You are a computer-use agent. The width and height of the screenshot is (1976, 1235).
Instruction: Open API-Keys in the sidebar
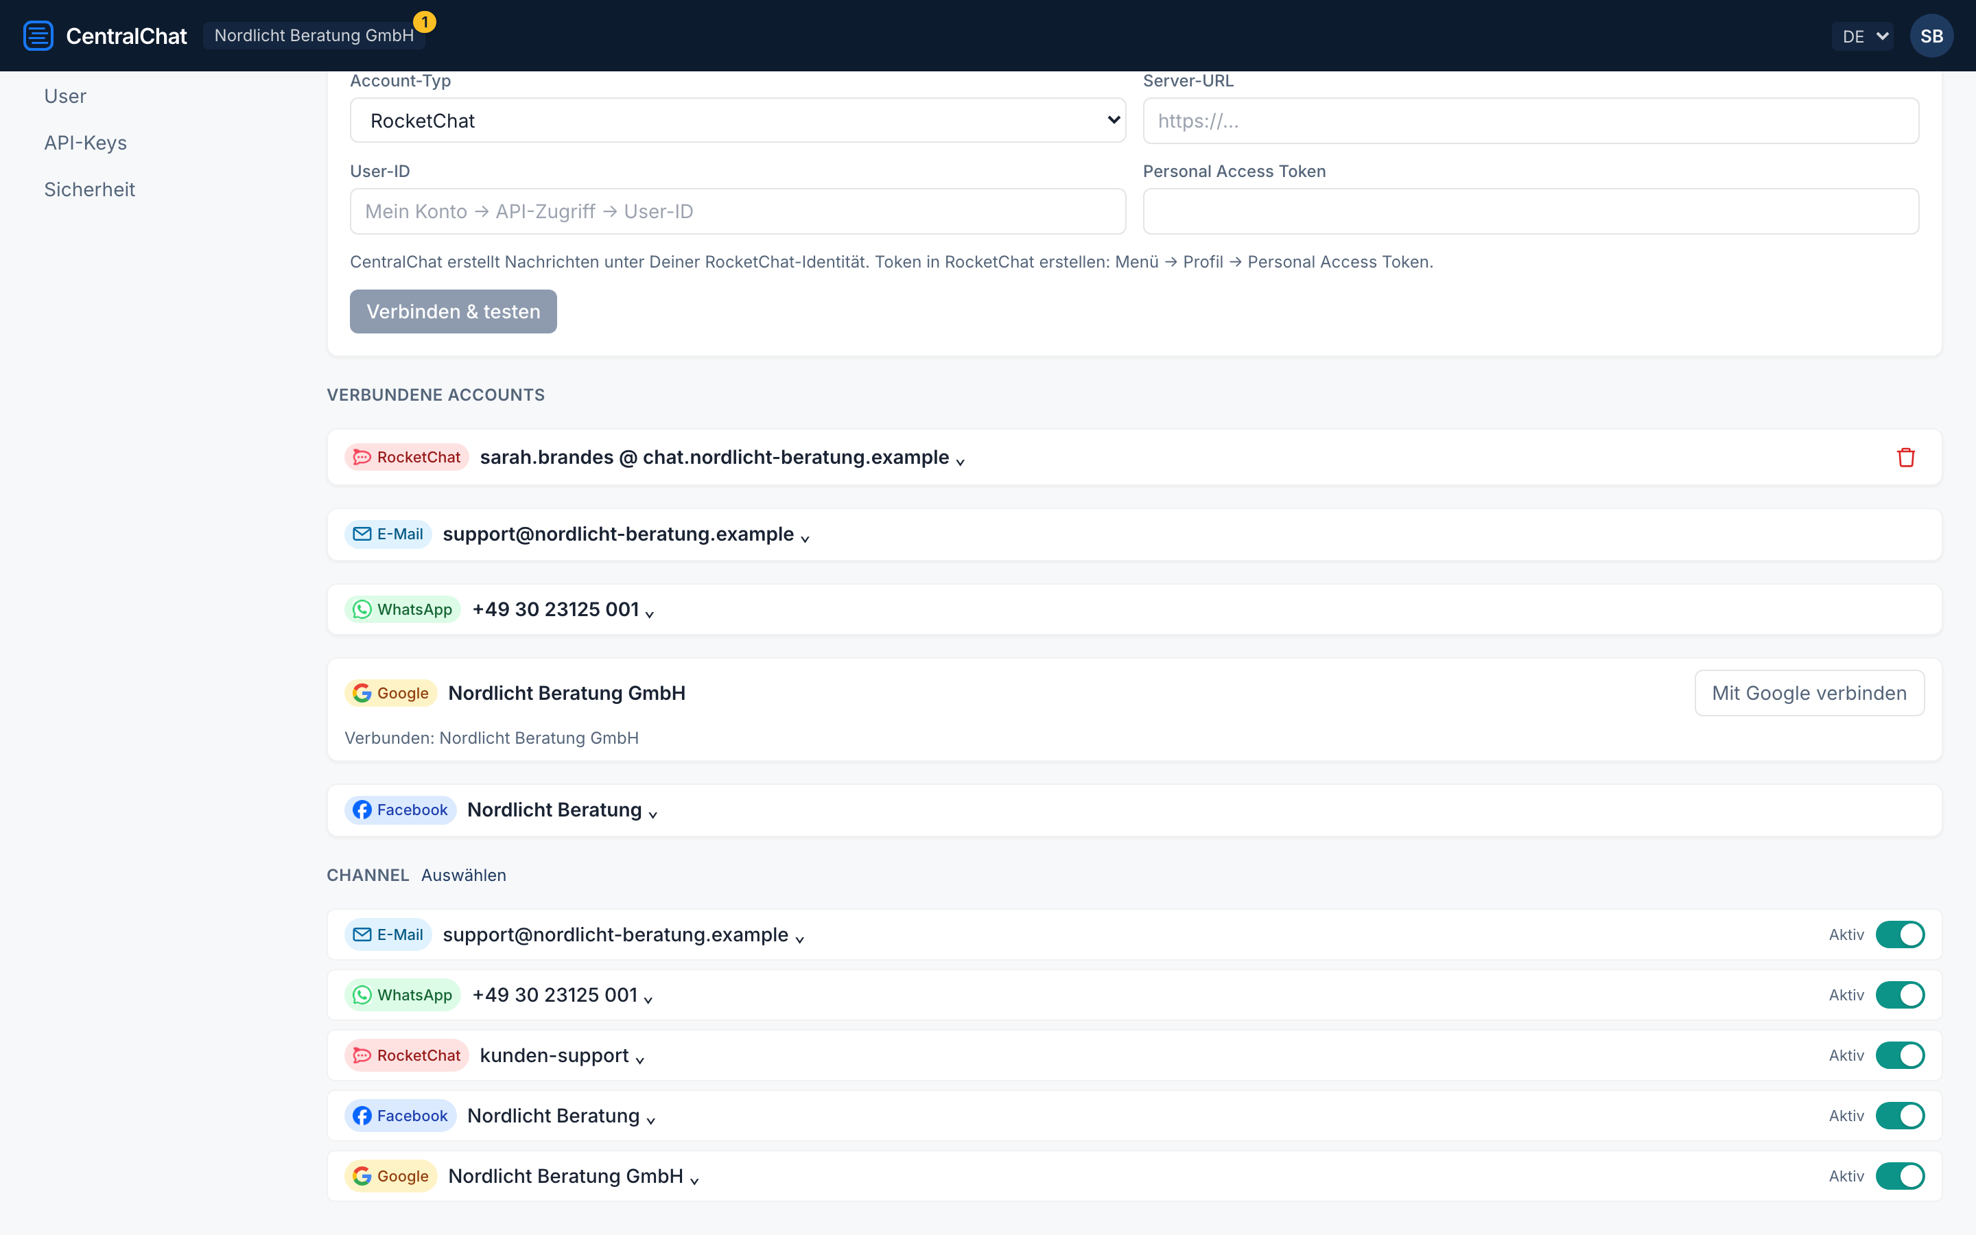[x=86, y=143]
